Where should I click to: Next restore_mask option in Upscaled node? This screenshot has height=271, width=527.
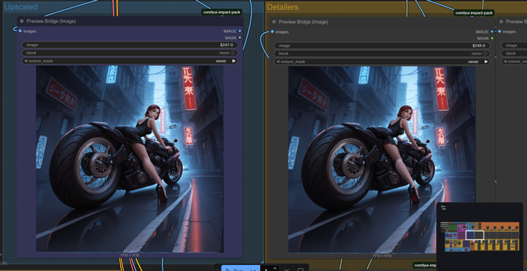[234, 61]
